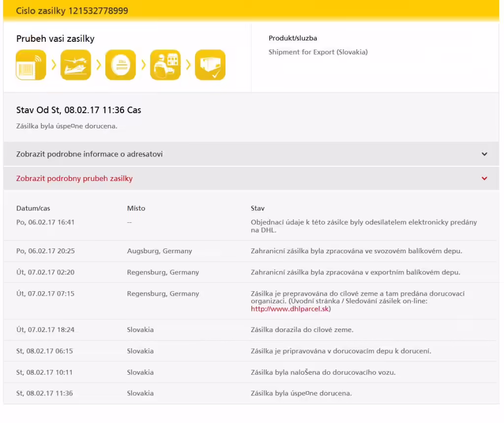Click the 'Stav' column header
Screen dimensions: 504x423
tap(257, 208)
